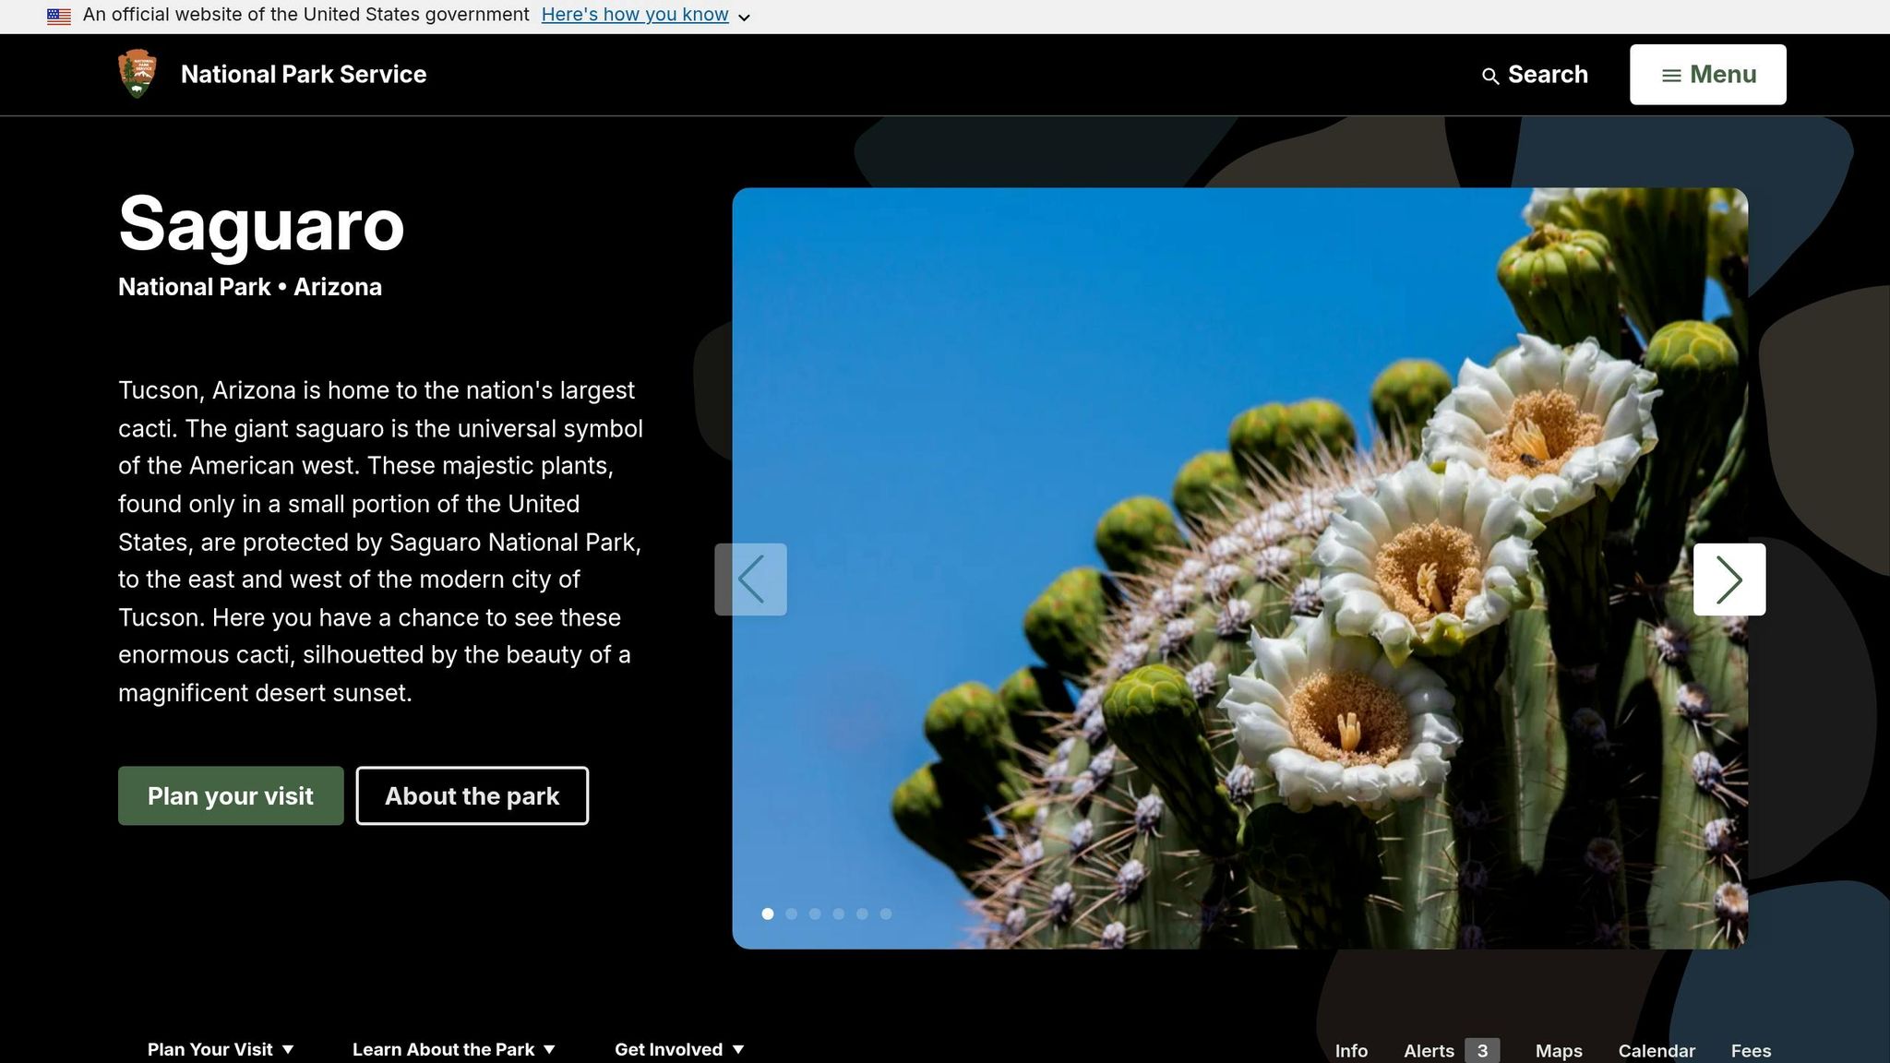Click the Search text label
1890x1063 pixels.
pyautogui.click(x=1548, y=75)
